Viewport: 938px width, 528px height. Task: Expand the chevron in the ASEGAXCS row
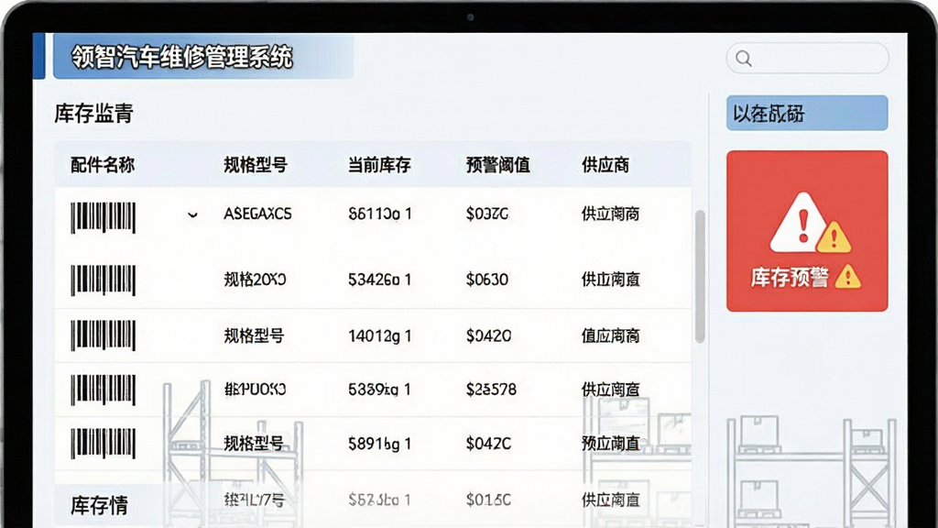(x=192, y=214)
